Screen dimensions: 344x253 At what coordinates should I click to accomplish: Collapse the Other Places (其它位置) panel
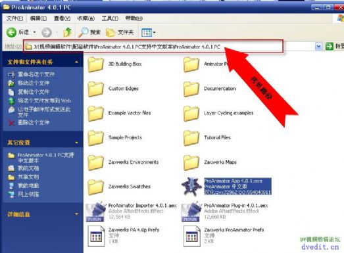pos(76,143)
